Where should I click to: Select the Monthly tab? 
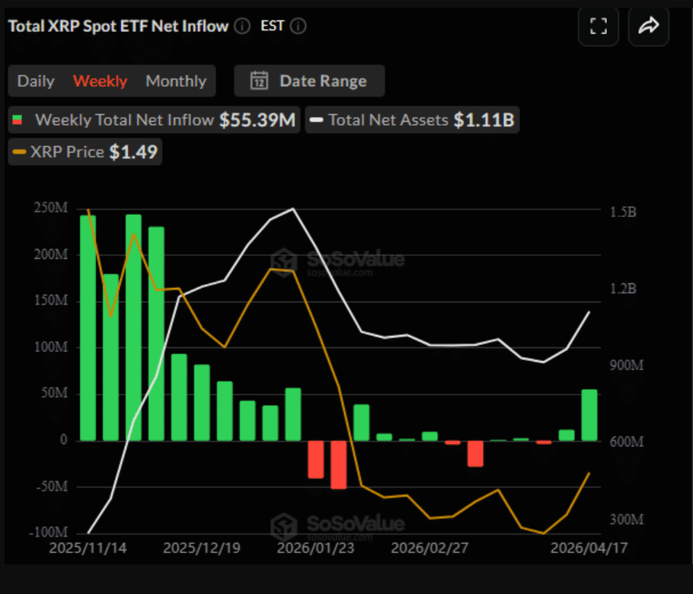(x=175, y=80)
